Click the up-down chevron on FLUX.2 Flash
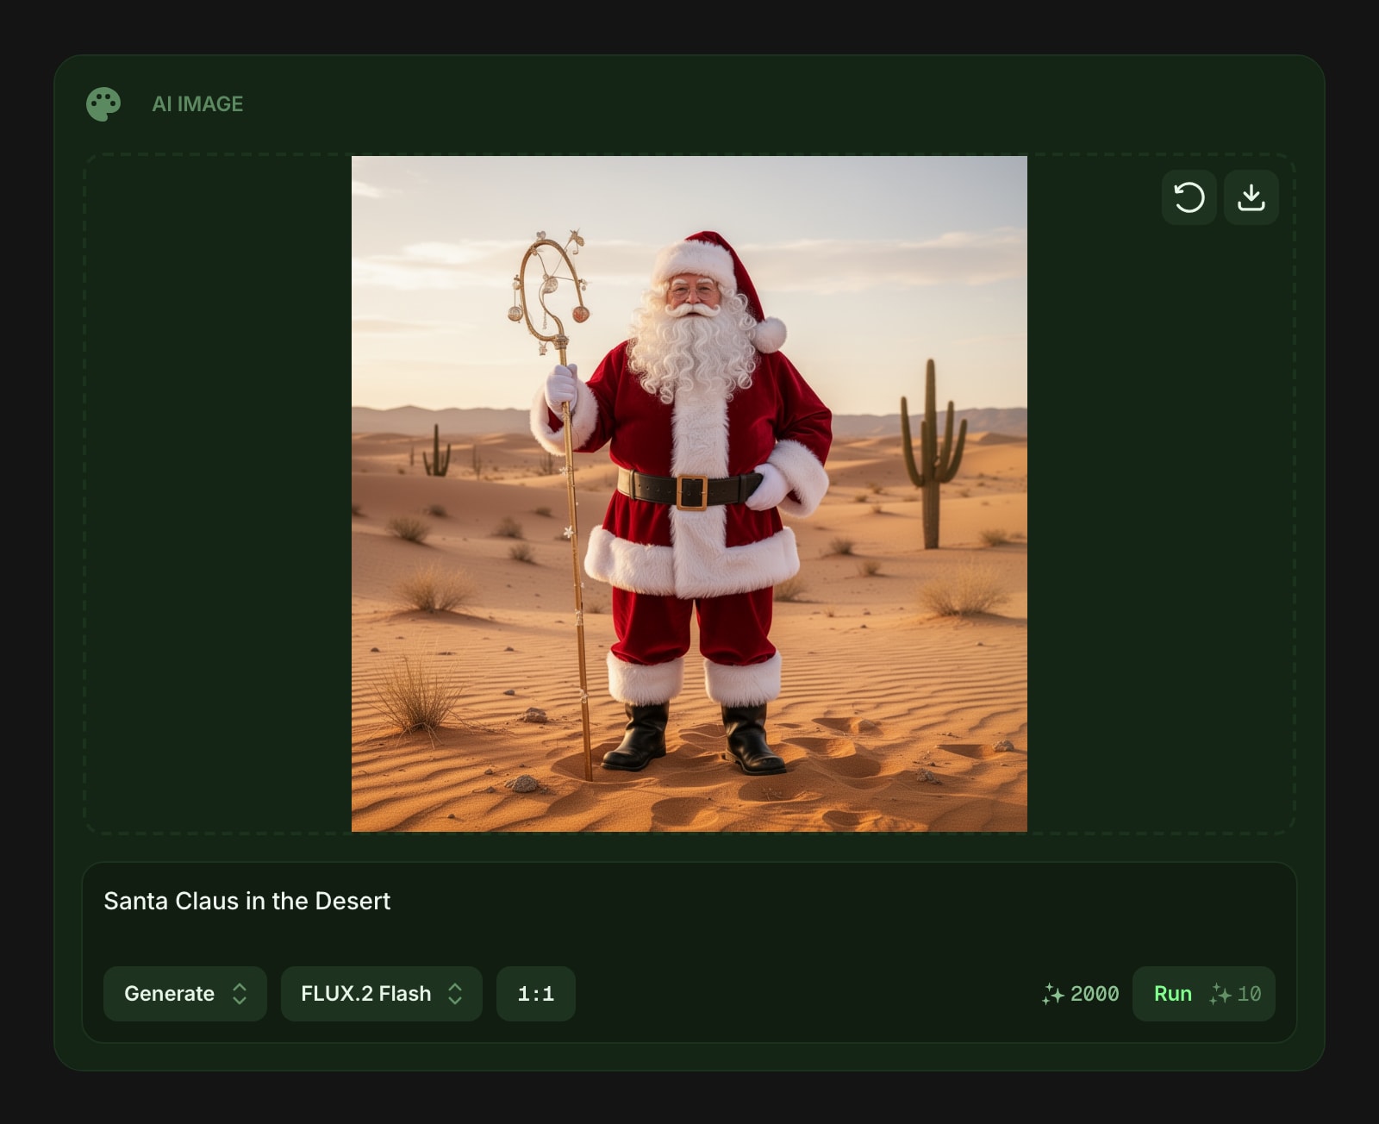 coord(455,994)
